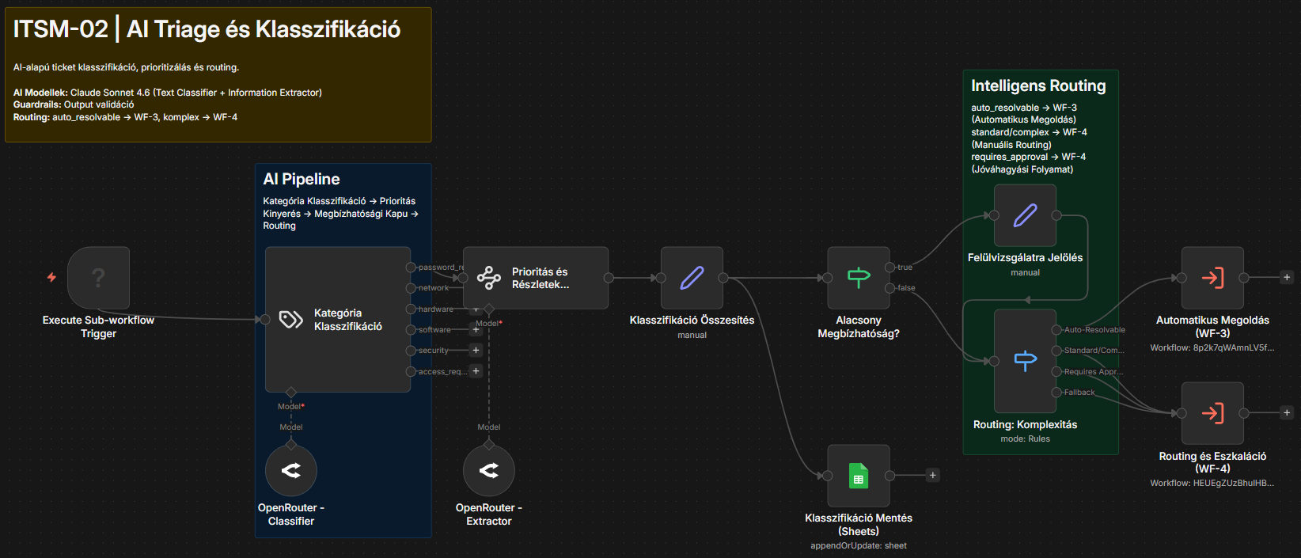
Task: Add node after Routing és Eszkaláció (WF-4)
Action: [x=1287, y=413]
